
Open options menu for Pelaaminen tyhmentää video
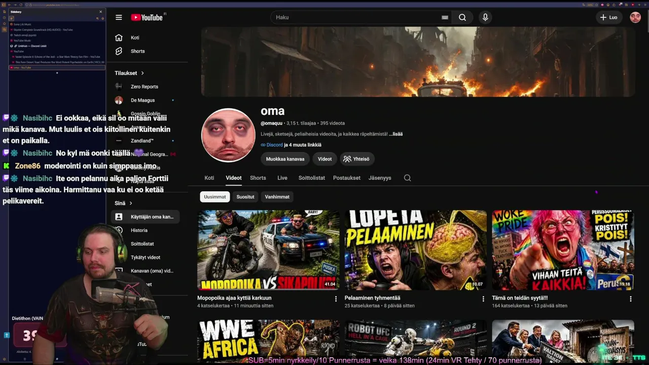pos(483,299)
